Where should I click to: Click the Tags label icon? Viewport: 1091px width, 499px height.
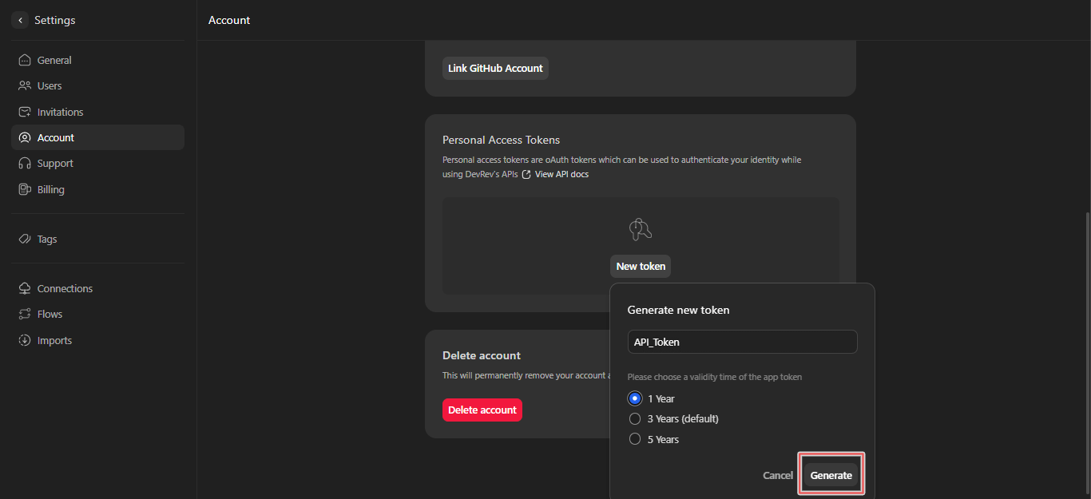[x=25, y=239]
